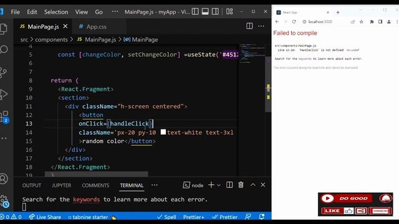Screen dimensions: 399x224
Task: Reload the localhost:3000 browser page
Action: pyautogui.click(x=294, y=22)
